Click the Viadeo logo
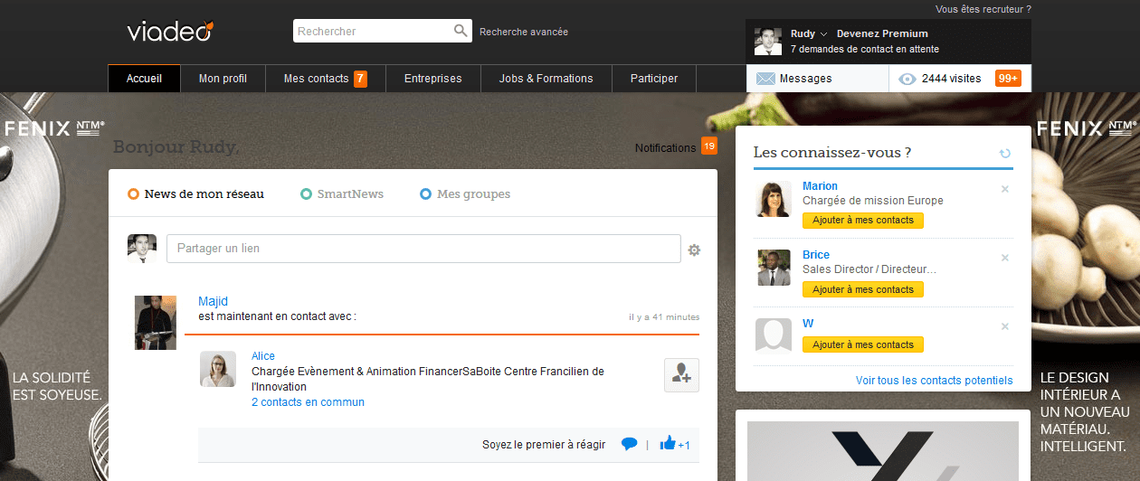Image resolution: width=1140 pixels, height=481 pixels. (170, 31)
